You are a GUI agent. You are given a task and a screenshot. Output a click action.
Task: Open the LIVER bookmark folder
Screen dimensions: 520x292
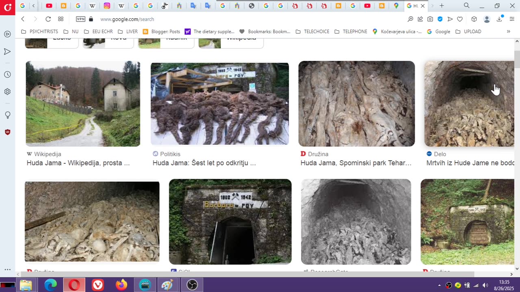pos(128,31)
